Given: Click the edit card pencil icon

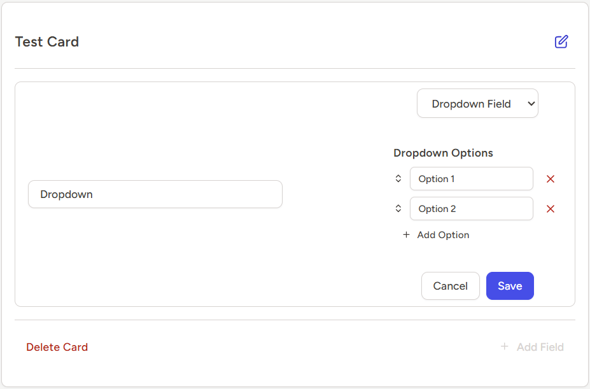Looking at the screenshot, I should 561,42.
